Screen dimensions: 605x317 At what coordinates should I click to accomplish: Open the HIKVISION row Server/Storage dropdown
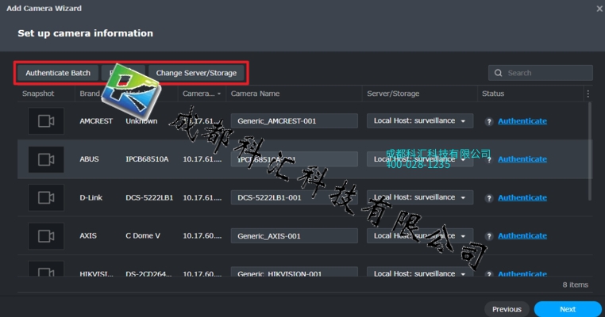pos(420,272)
